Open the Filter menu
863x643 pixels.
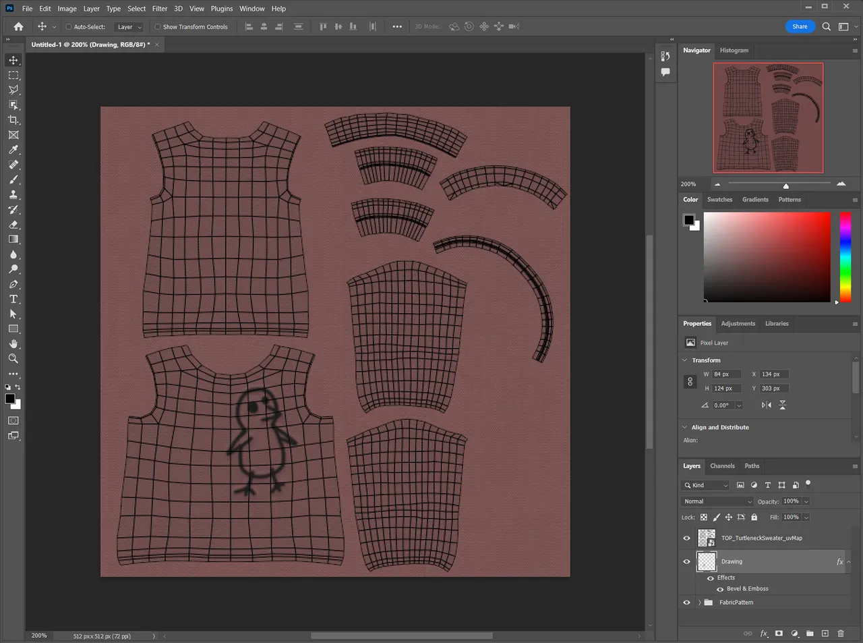(159, 8)
